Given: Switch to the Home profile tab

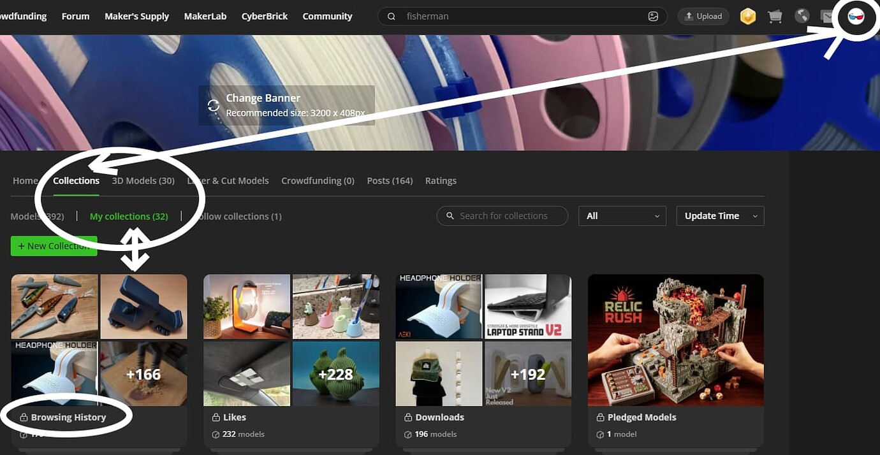Looking at the screenshot, I should click(25, 180).
